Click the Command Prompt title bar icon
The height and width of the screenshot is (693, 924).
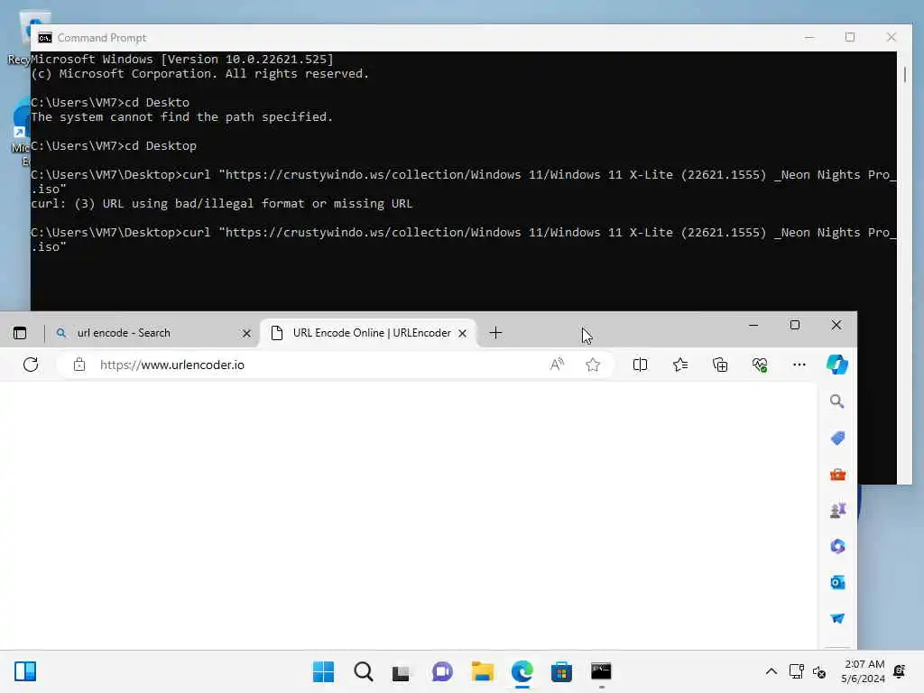point(45,38)
